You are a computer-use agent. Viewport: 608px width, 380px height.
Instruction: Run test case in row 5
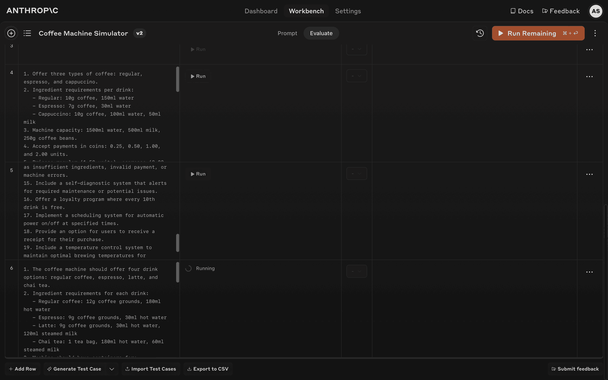tap(198, 174)
